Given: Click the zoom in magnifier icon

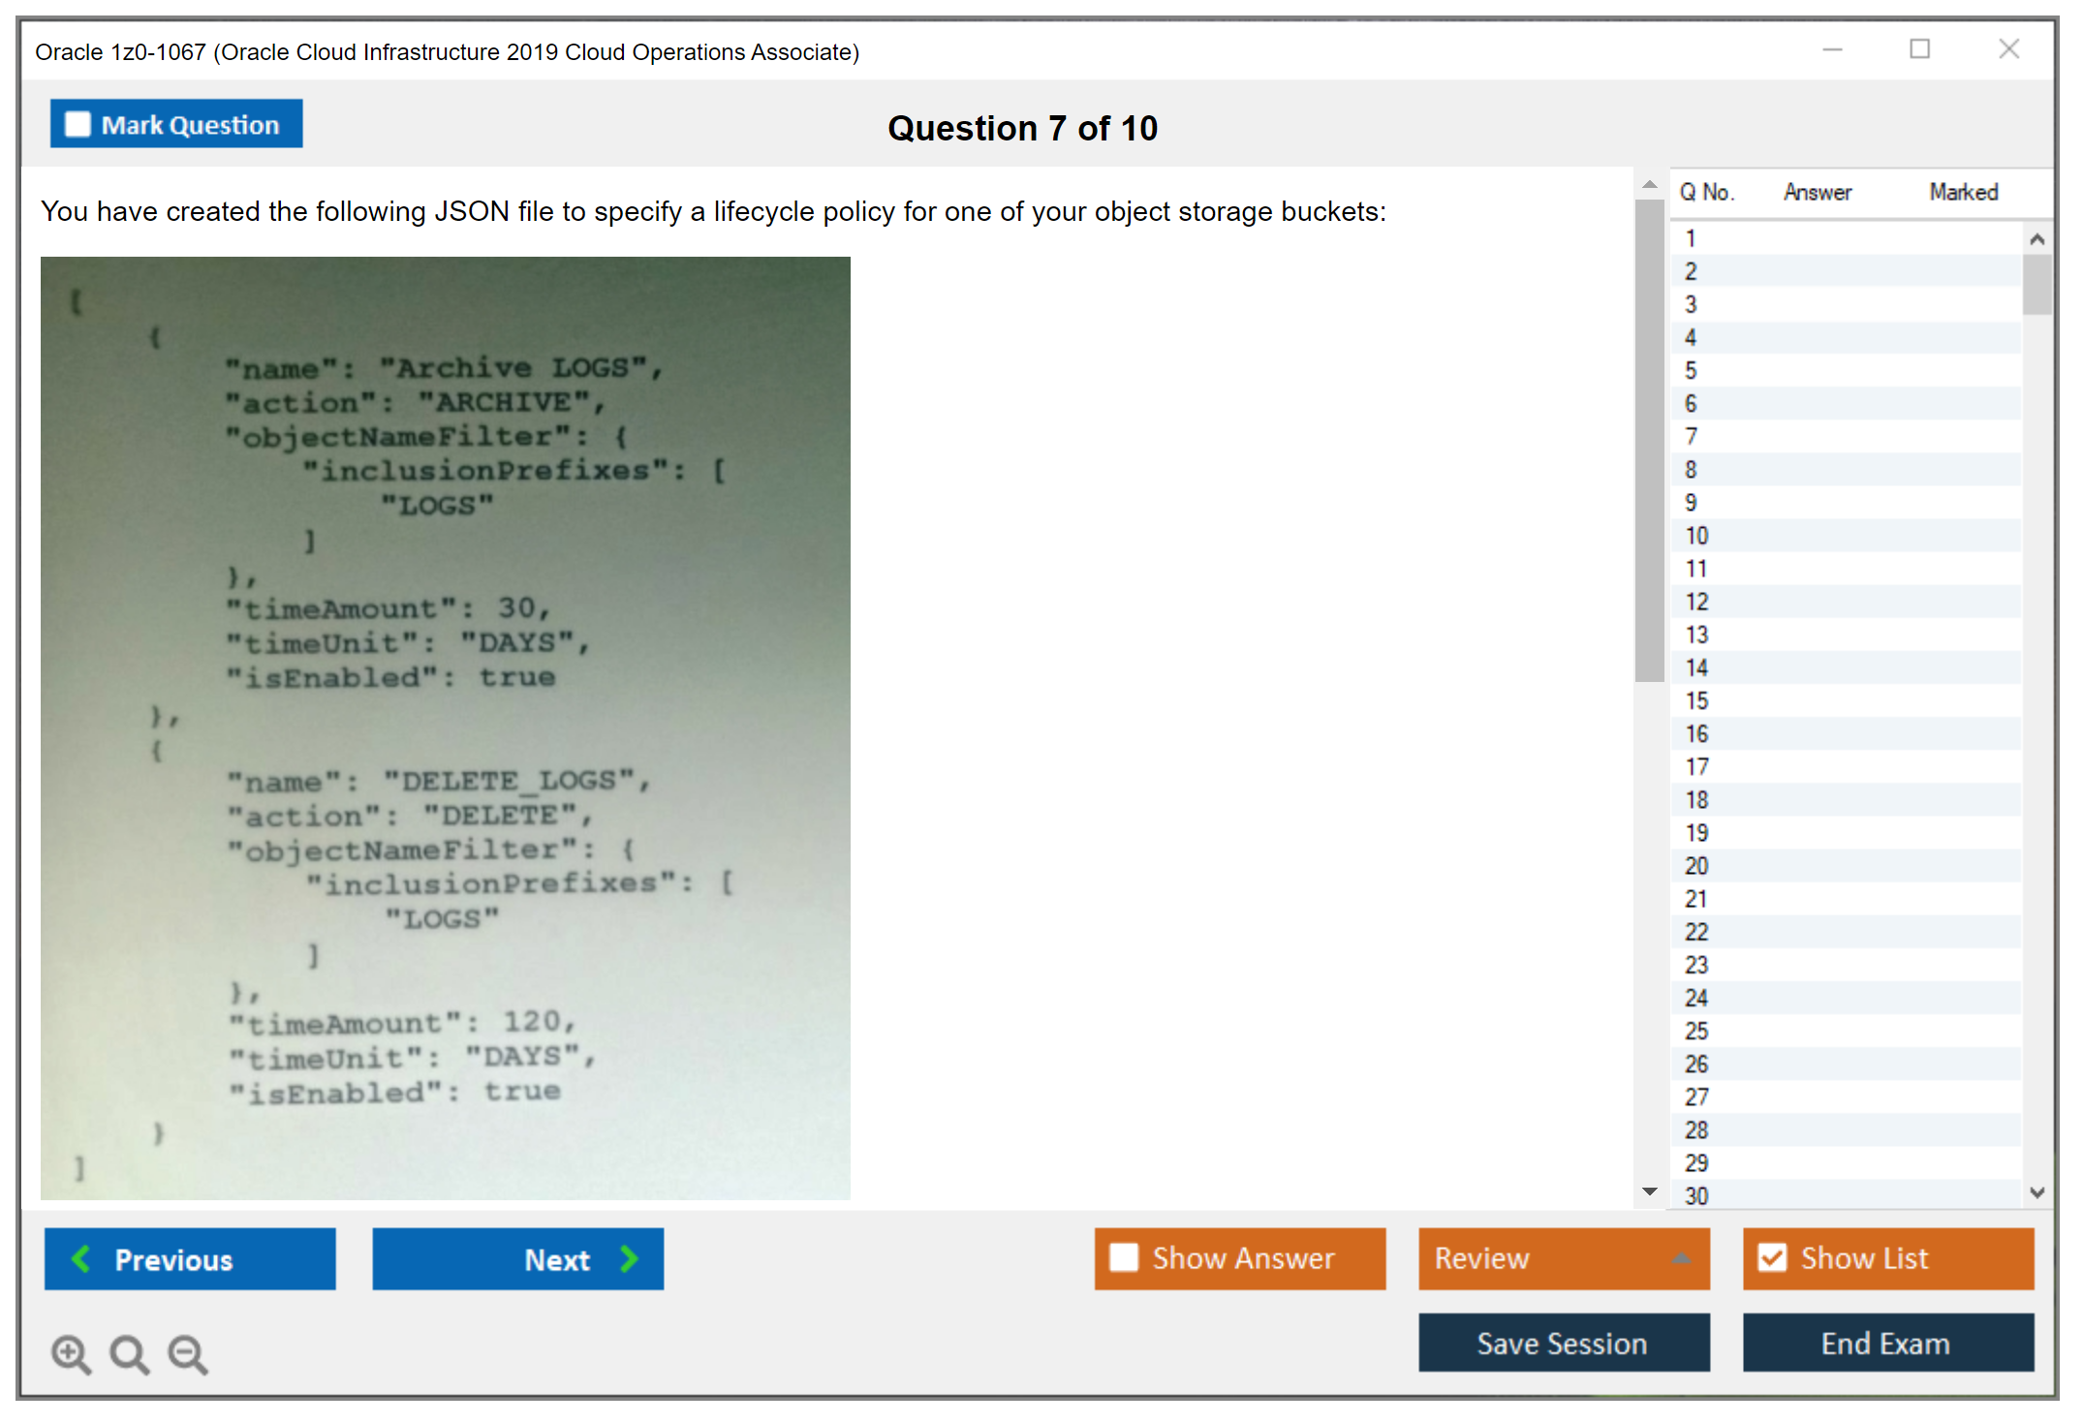Looking at the screenshot, I should 71,1353.
